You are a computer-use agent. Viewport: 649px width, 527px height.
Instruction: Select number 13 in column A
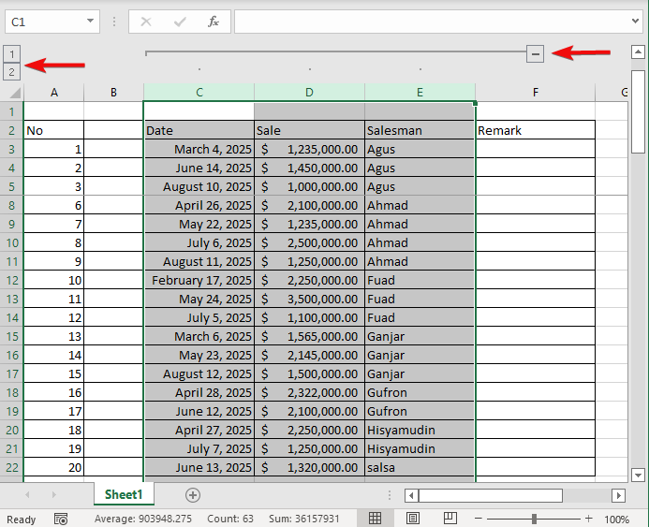[53, 337]
